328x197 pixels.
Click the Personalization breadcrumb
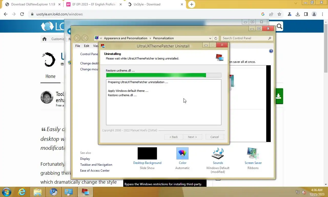point(163,38)
